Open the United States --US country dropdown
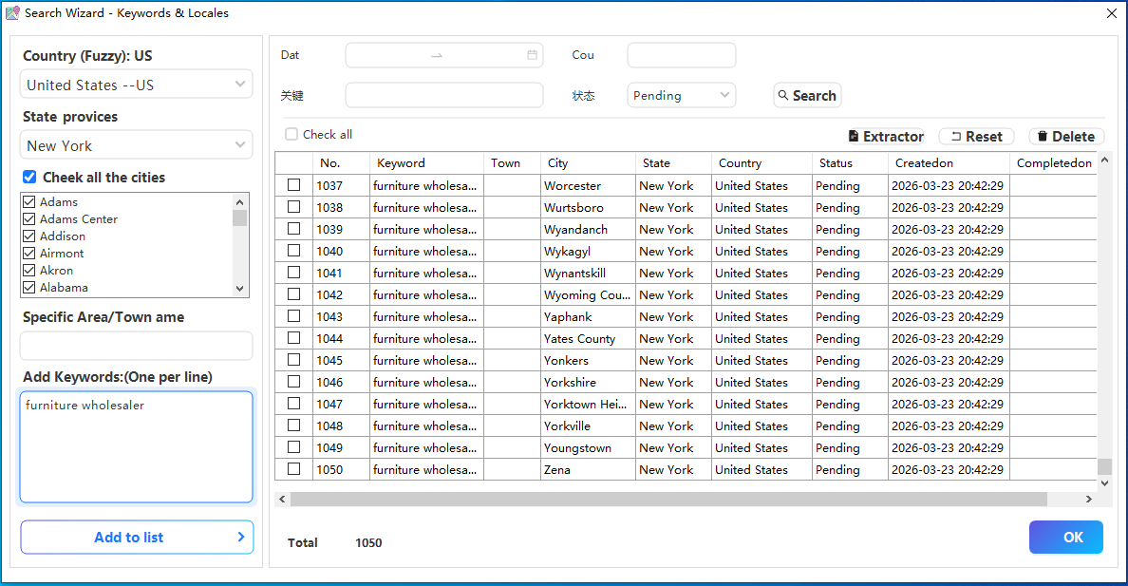This screenshot has width=1128, height=586. tap(137, 85)
